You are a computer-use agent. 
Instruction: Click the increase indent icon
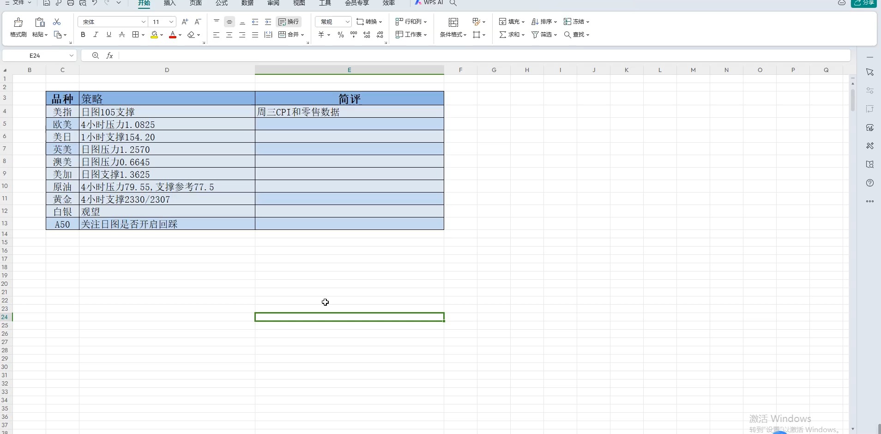tap(268, 22)
